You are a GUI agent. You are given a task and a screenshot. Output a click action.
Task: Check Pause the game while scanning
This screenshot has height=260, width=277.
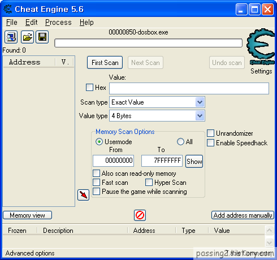pos(96,192)
